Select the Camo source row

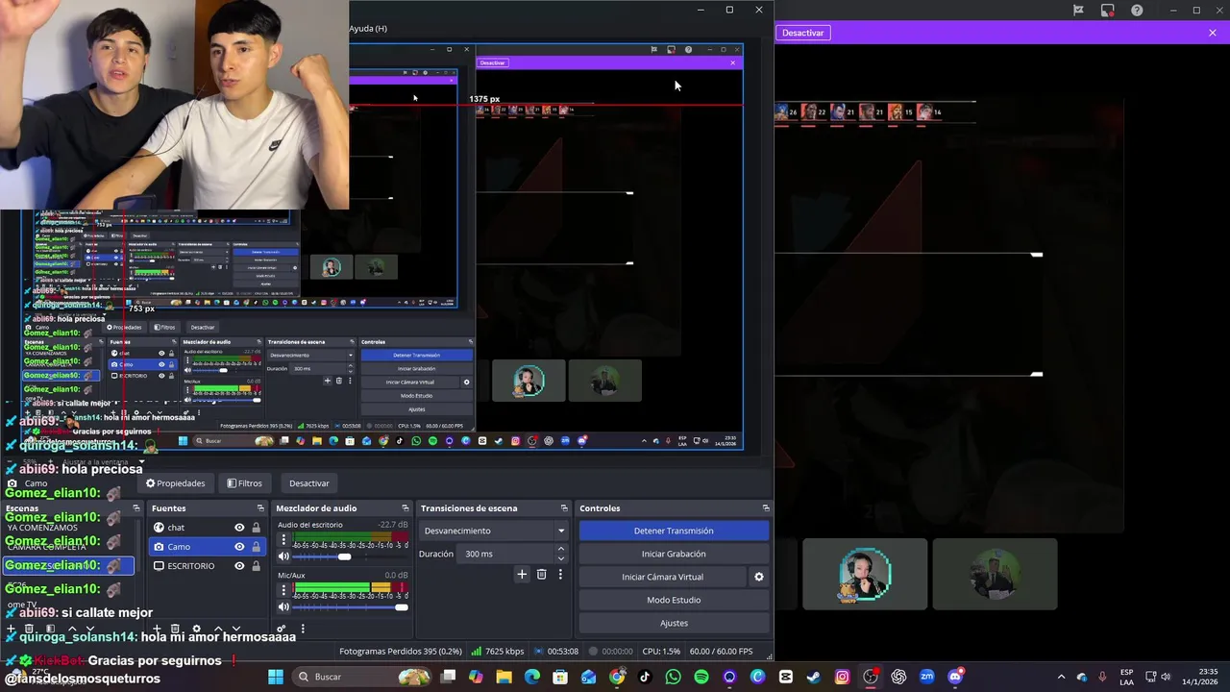click(x=207, y=547)
